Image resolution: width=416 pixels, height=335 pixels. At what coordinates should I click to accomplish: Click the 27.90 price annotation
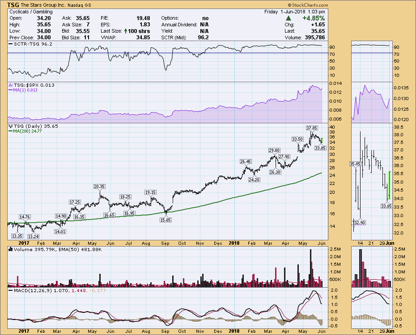coord(284,156)
